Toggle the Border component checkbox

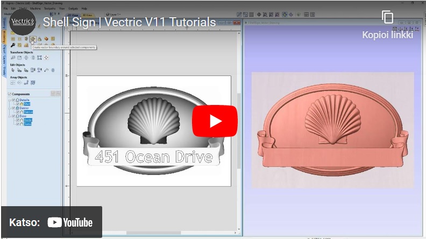[18, 120]
